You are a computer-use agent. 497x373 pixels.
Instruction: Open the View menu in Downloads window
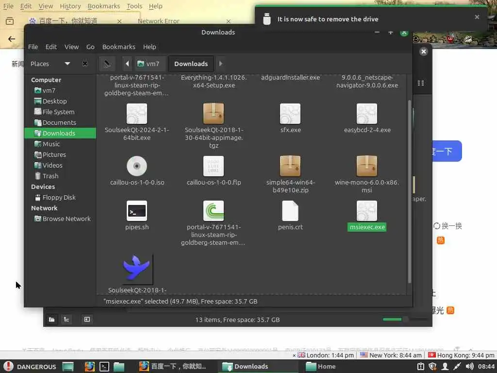tap(72, 47)
